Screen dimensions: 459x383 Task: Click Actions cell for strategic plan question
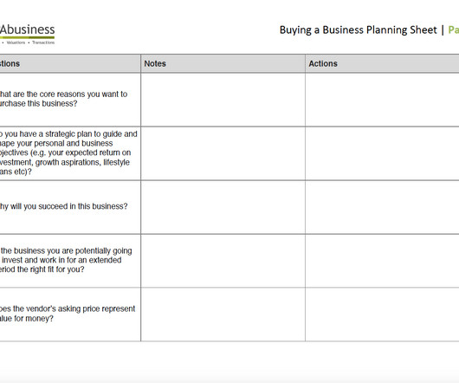[382, 153]
